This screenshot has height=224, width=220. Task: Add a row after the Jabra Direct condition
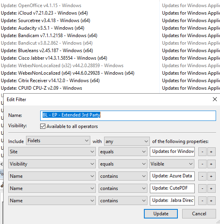point(211,201)
